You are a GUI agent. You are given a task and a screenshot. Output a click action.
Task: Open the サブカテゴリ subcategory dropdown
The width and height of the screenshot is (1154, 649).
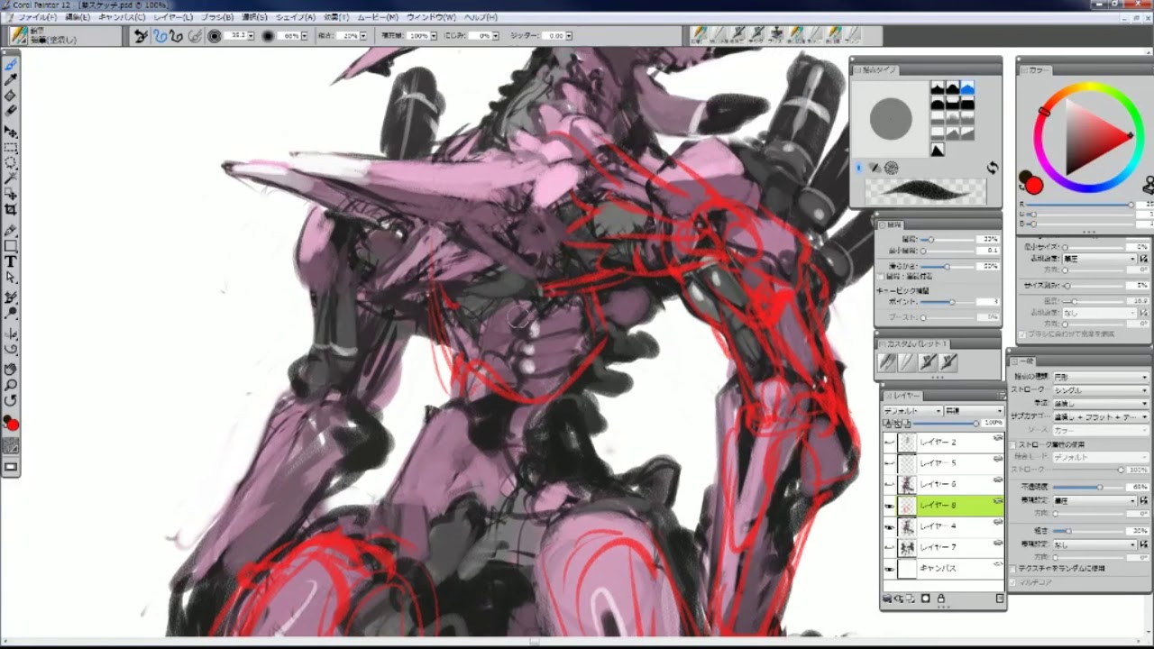1101,417
